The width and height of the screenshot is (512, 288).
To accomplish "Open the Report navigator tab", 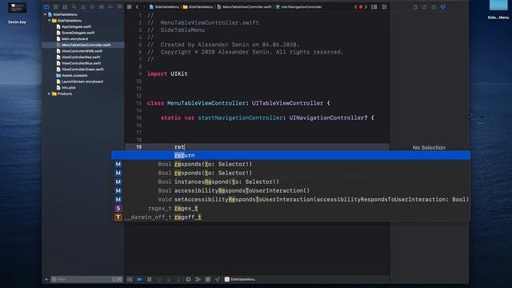I will click(x=120, y=7).
